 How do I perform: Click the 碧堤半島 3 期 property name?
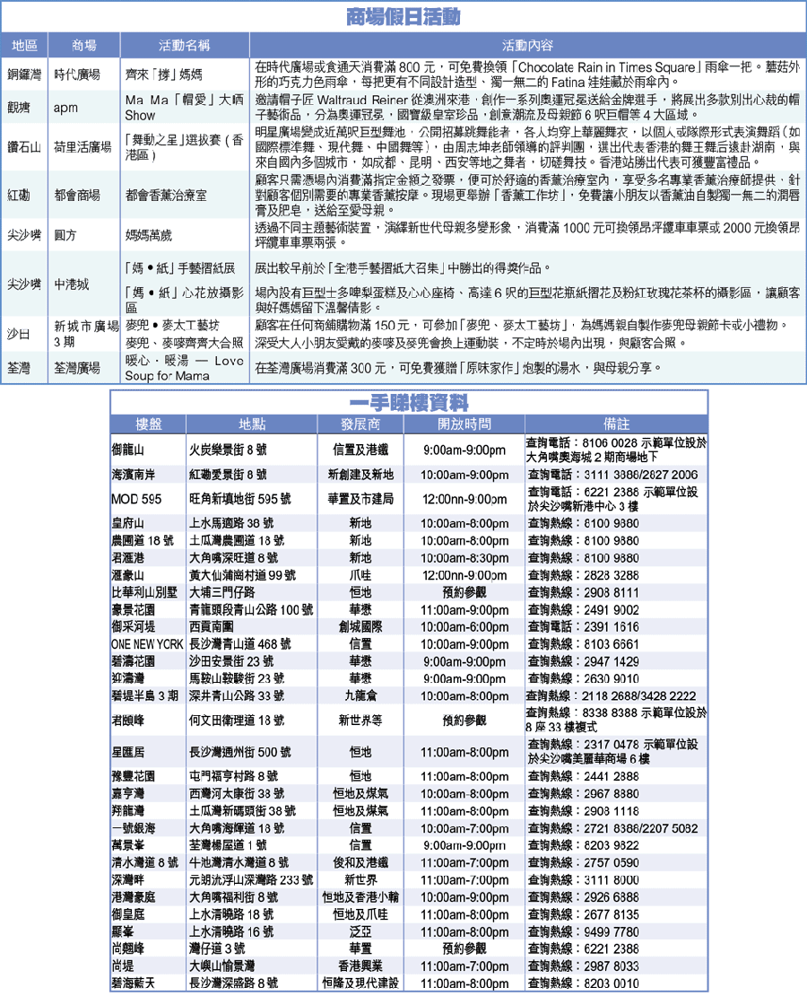tap(144, 695)
